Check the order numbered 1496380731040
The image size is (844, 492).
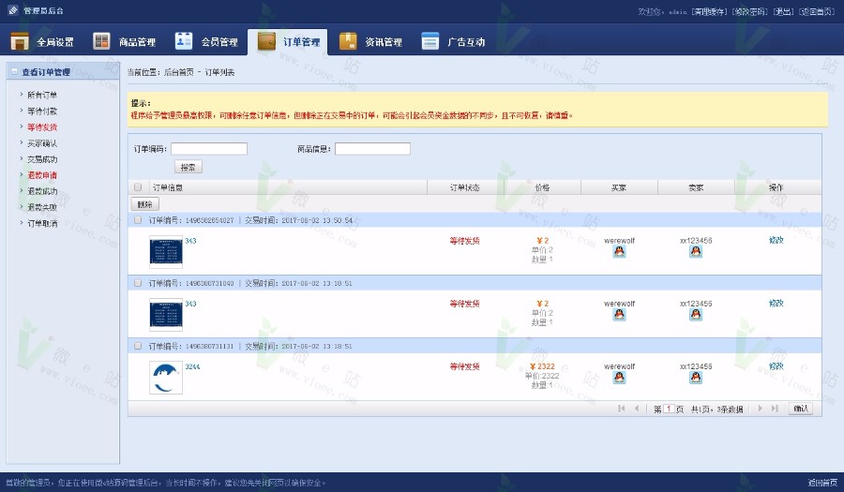138,283
